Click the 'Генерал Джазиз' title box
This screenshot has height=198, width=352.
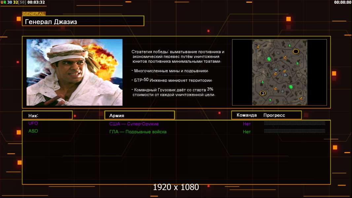point(83,21)
